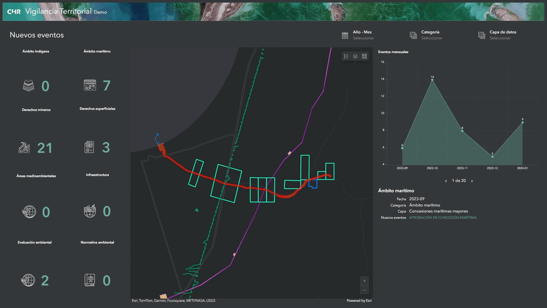Image resolution: width=547 pixels, height=308 pixels.
Task: Go to previous event record
Action: coord(446,181)
